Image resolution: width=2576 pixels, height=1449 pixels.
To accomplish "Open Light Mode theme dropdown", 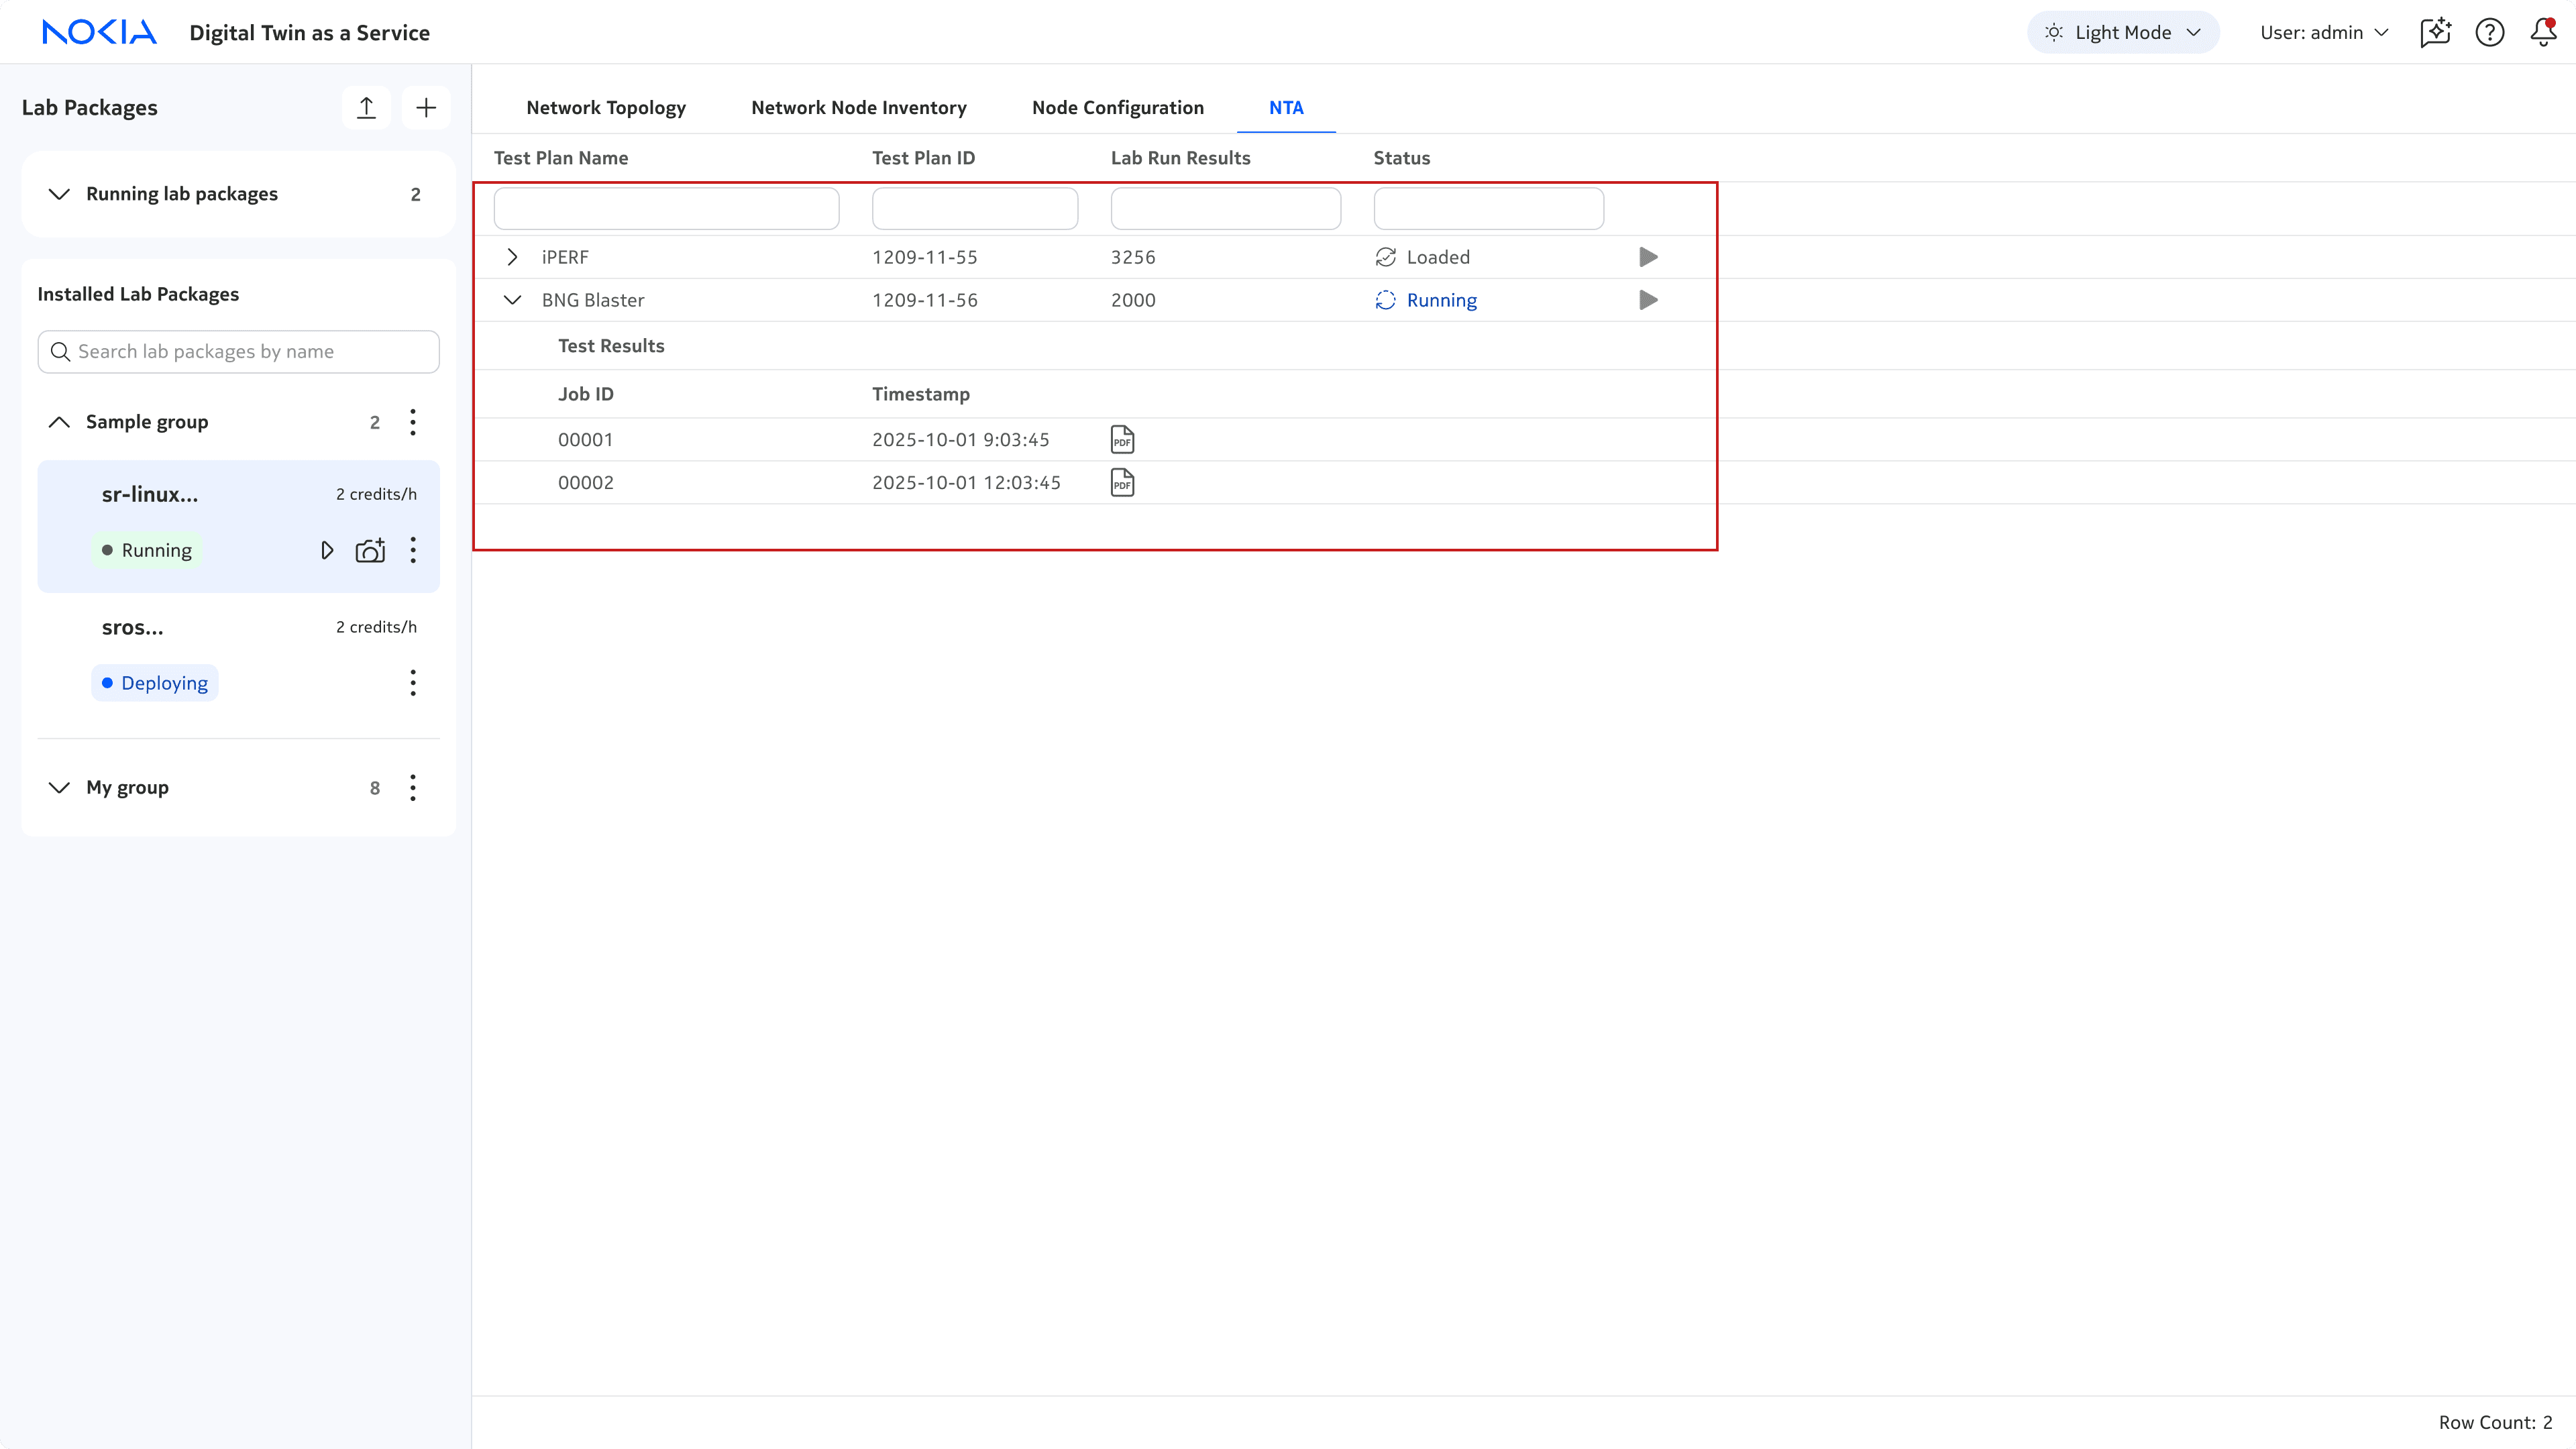I will pyautogui.click(x=2123, y=32).
